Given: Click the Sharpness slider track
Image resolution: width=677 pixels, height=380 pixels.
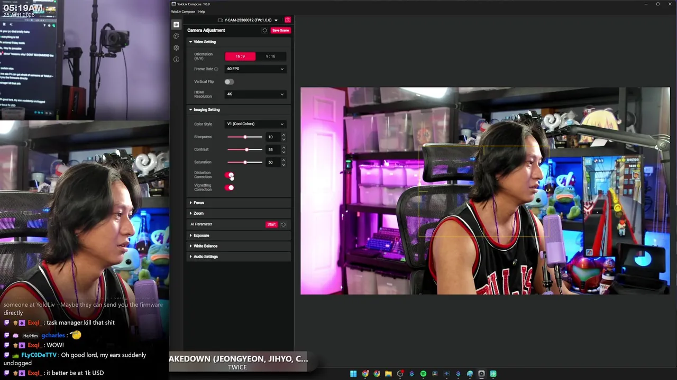Looking at the screenshot, I should [245, 137].
